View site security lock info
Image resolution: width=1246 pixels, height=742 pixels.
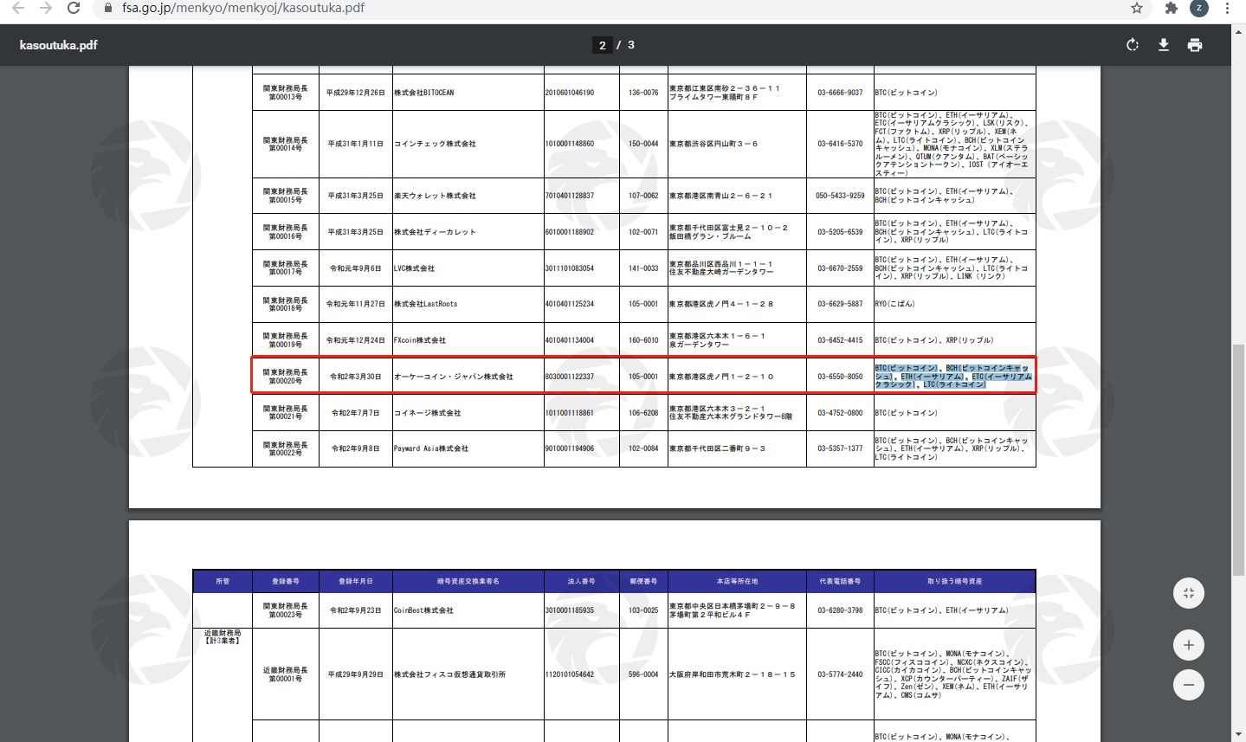click(x=108, y=8)
